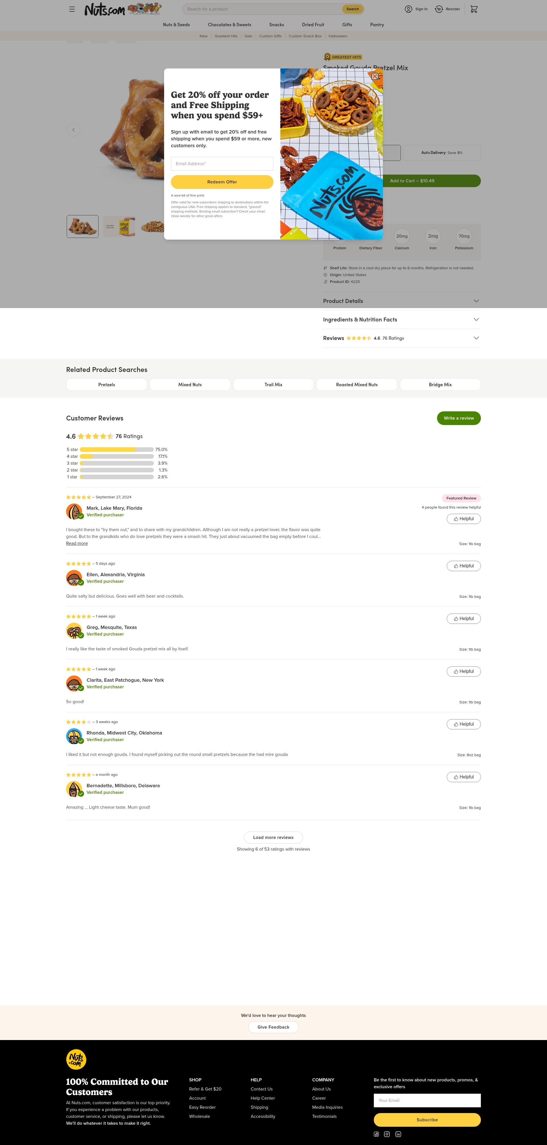Select the Auto Delivery Save 5% option
This screenshot has height=1145, width=547.
point(442,153)
